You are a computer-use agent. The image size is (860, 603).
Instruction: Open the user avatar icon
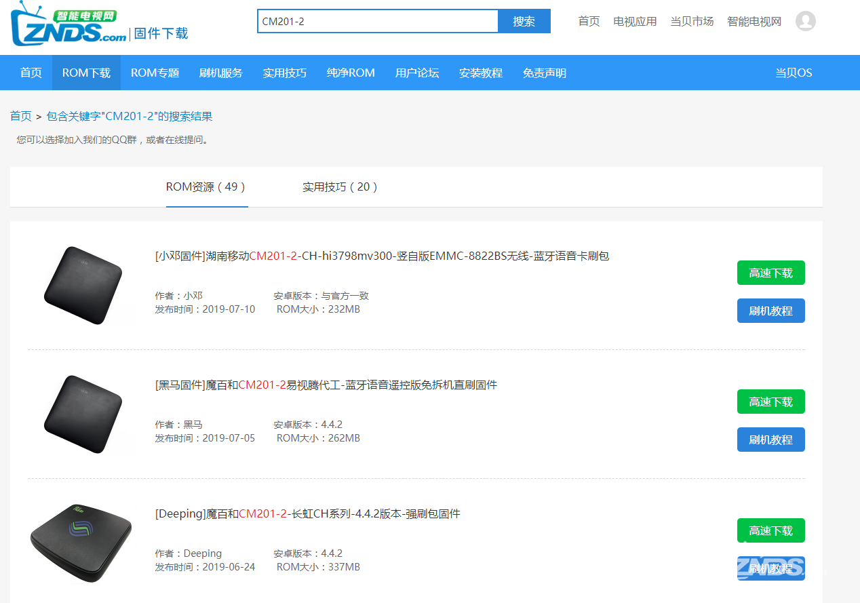click(805, 21)
